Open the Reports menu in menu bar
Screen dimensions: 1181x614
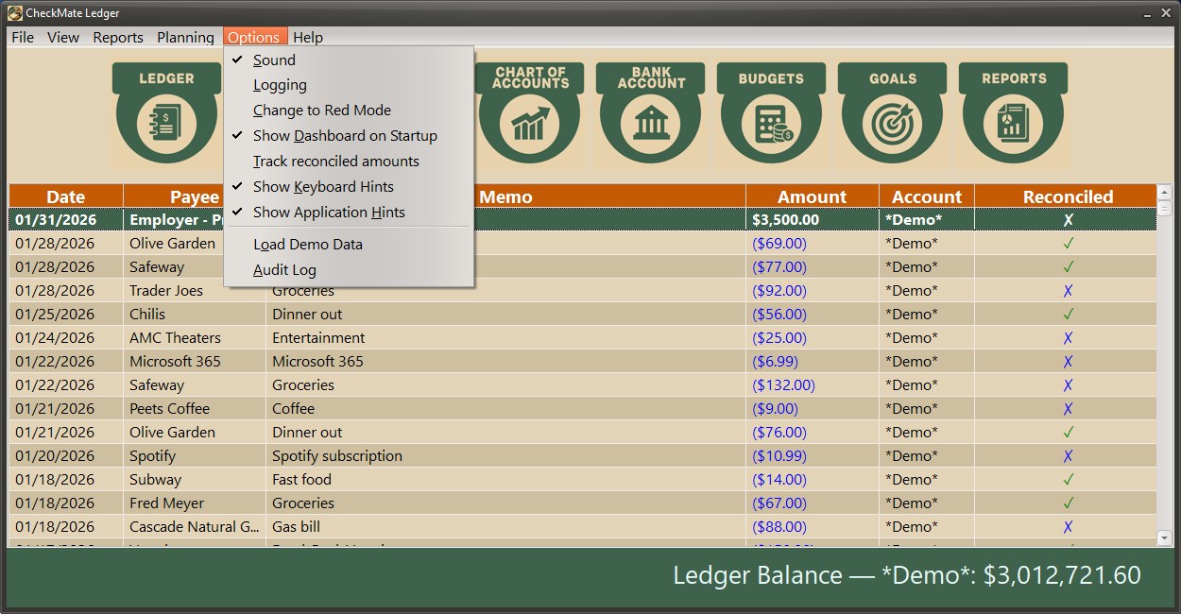coord(118,38)
